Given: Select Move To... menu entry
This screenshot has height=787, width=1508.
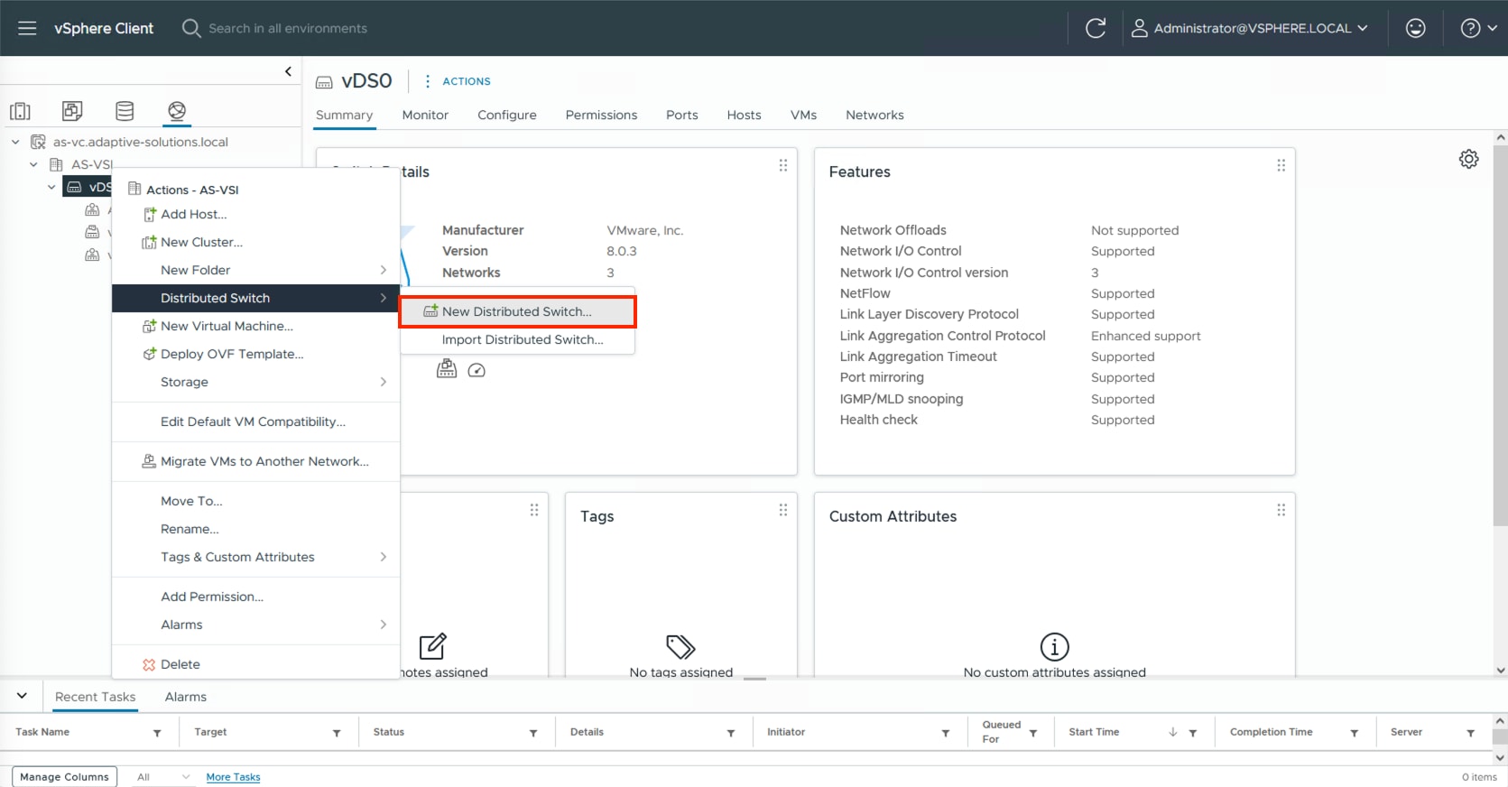Looking at the screenshot, I should pyautogui.click(x=255, y=501).
